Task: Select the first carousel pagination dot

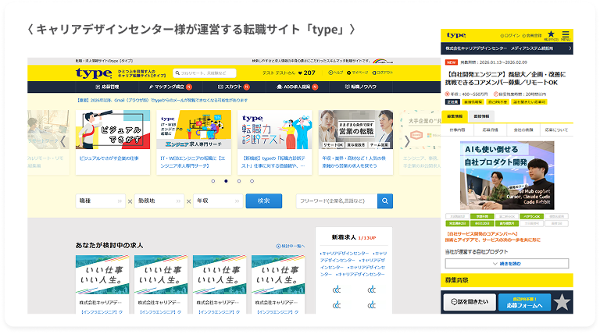Action: (x=213, y=181)
